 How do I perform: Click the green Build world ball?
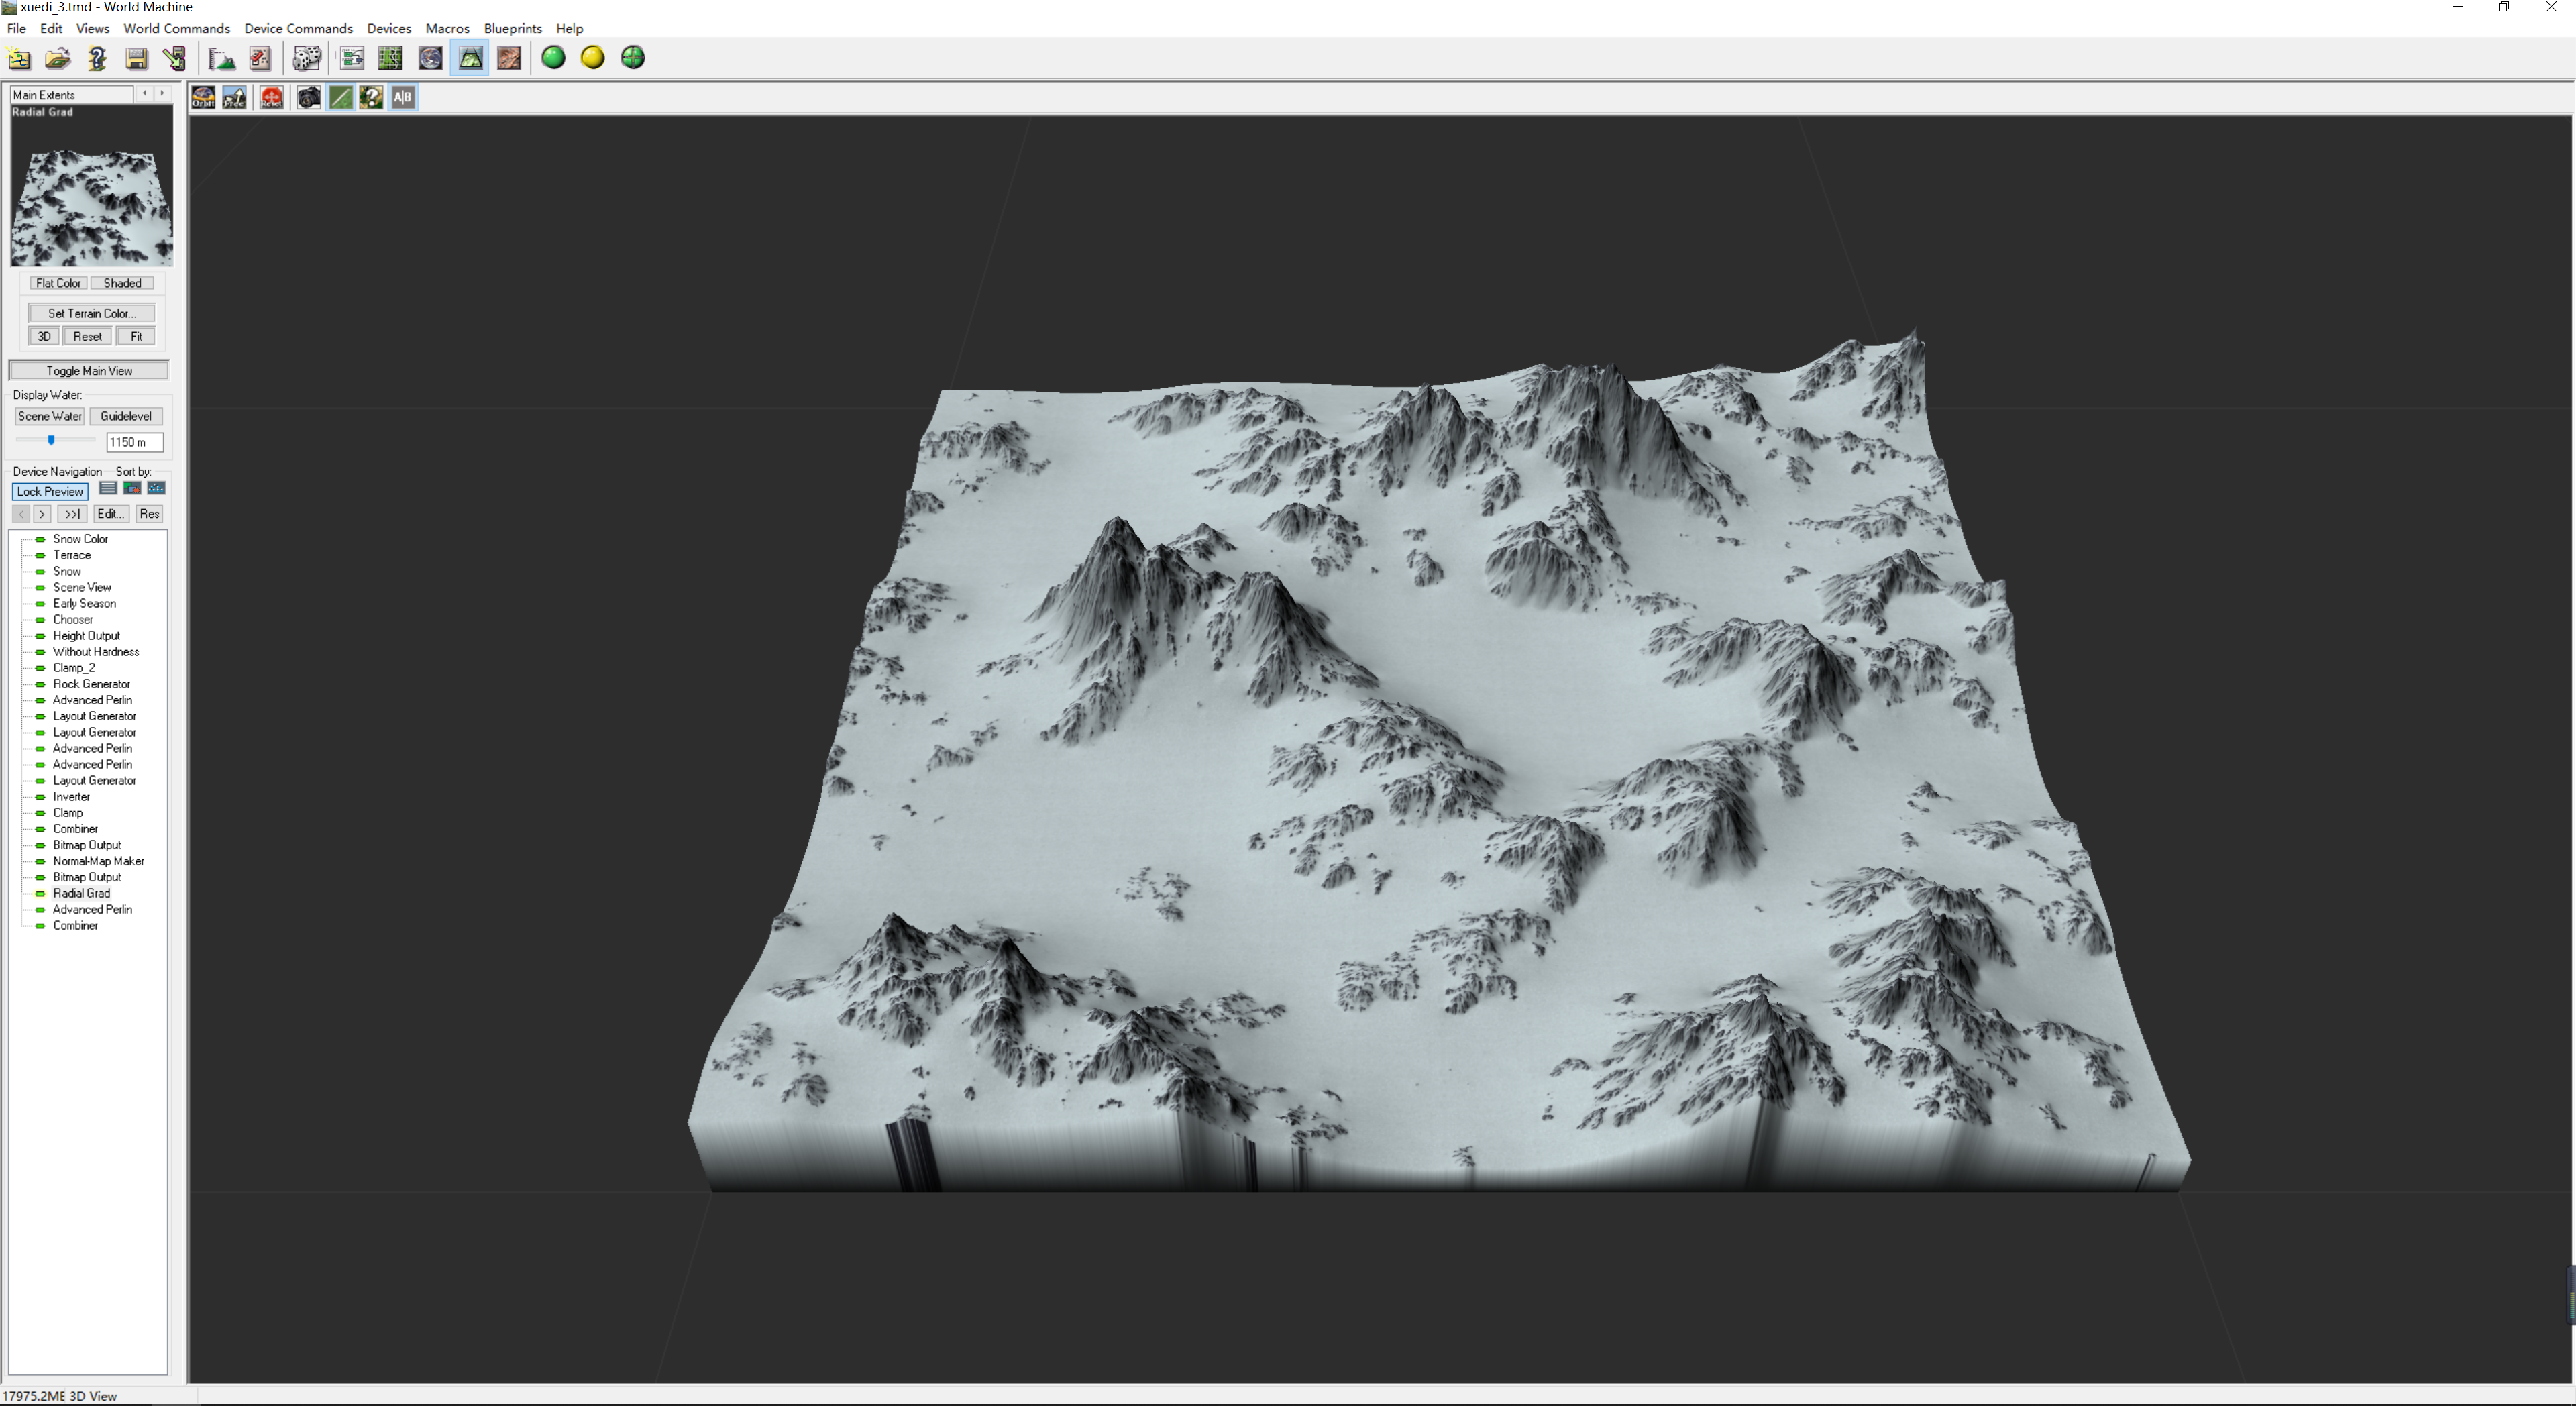[553, 58]
